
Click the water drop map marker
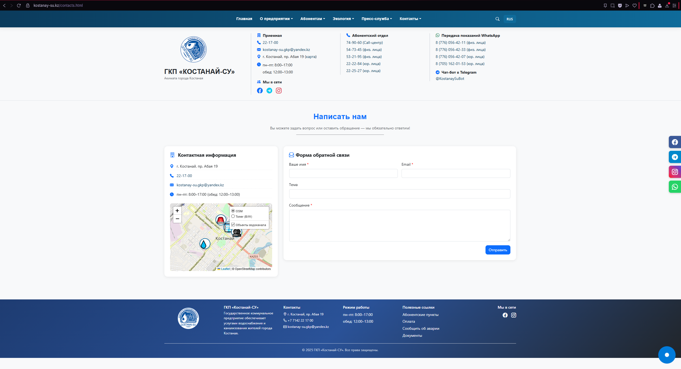coord(205,244)
